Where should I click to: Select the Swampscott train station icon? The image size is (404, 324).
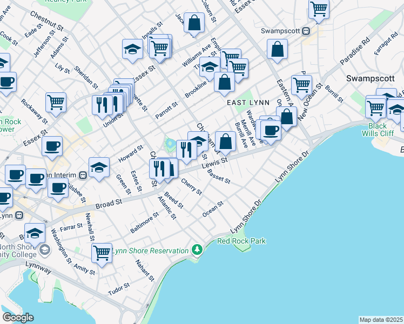click(306, 31)
